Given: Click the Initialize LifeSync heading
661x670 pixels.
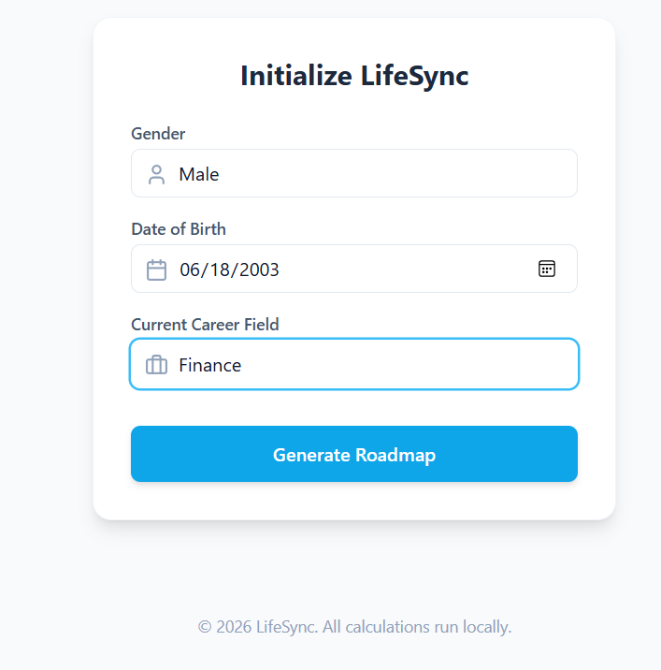Looking at the screenshot, I should pyautogui.click(x=354, y=76).
